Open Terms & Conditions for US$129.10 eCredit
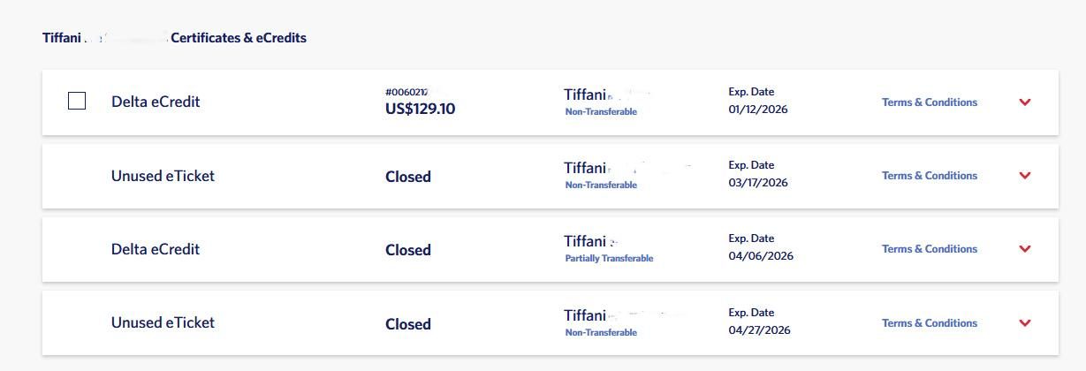The width and height of the screenshot is (1086, 371). click(929, 102)
